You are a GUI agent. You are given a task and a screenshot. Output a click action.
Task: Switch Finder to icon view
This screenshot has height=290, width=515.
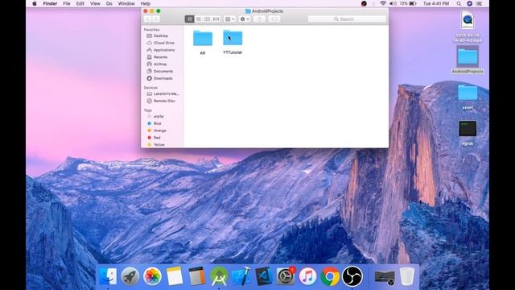click(190, 19)
